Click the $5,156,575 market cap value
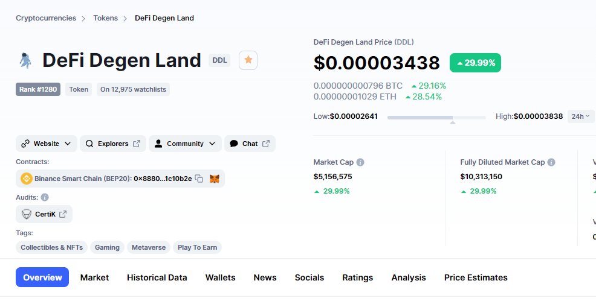 click(x=333, y=177)
